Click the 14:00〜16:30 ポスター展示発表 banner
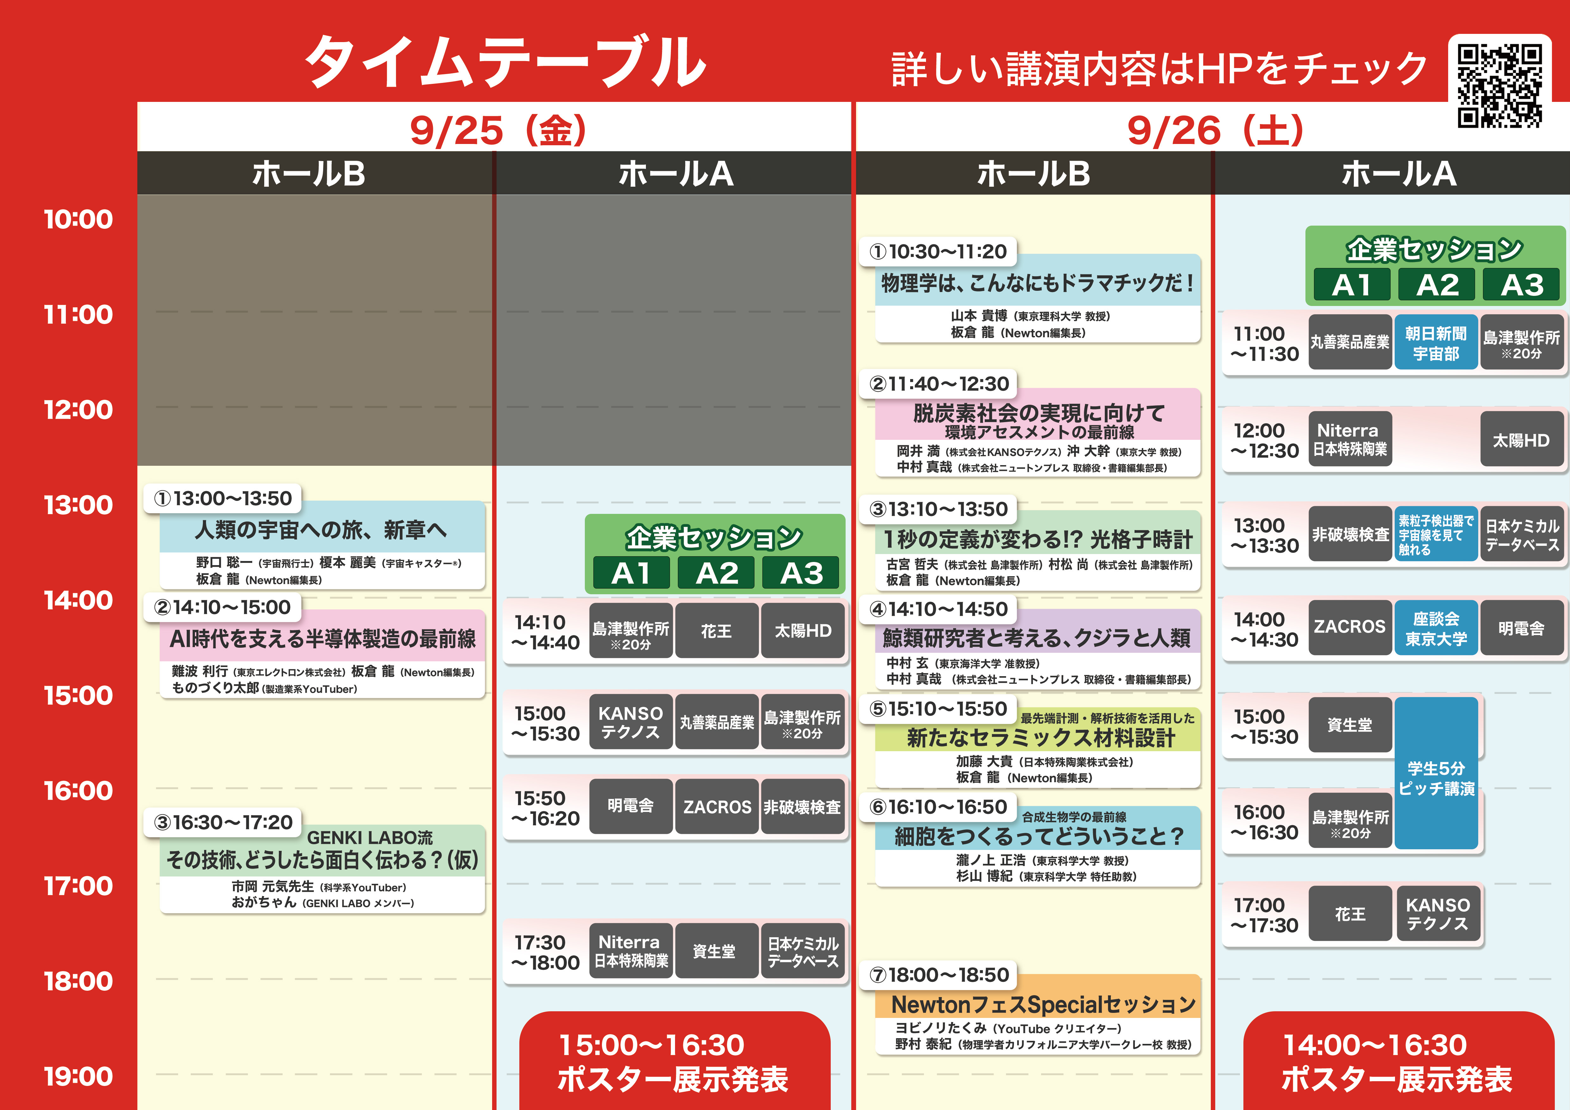The width and height of the screenshot is (1570, 1110). click(1398, 1061)
